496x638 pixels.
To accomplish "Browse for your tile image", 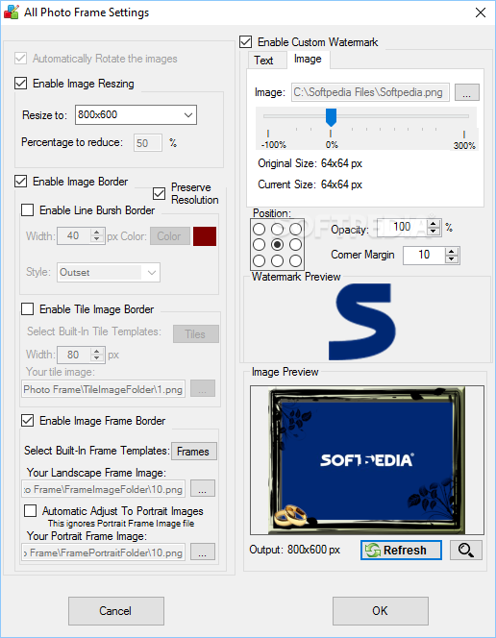I will (203, 388).
